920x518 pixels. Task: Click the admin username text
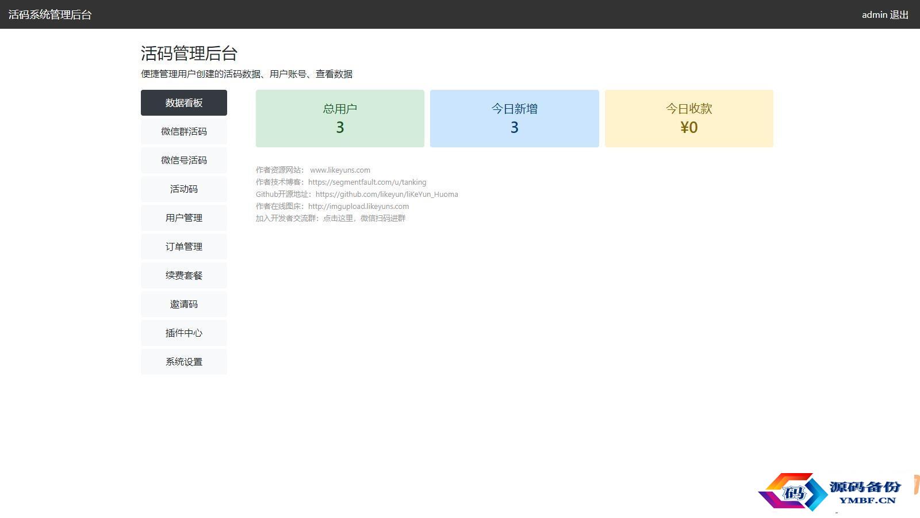(875, 15)
